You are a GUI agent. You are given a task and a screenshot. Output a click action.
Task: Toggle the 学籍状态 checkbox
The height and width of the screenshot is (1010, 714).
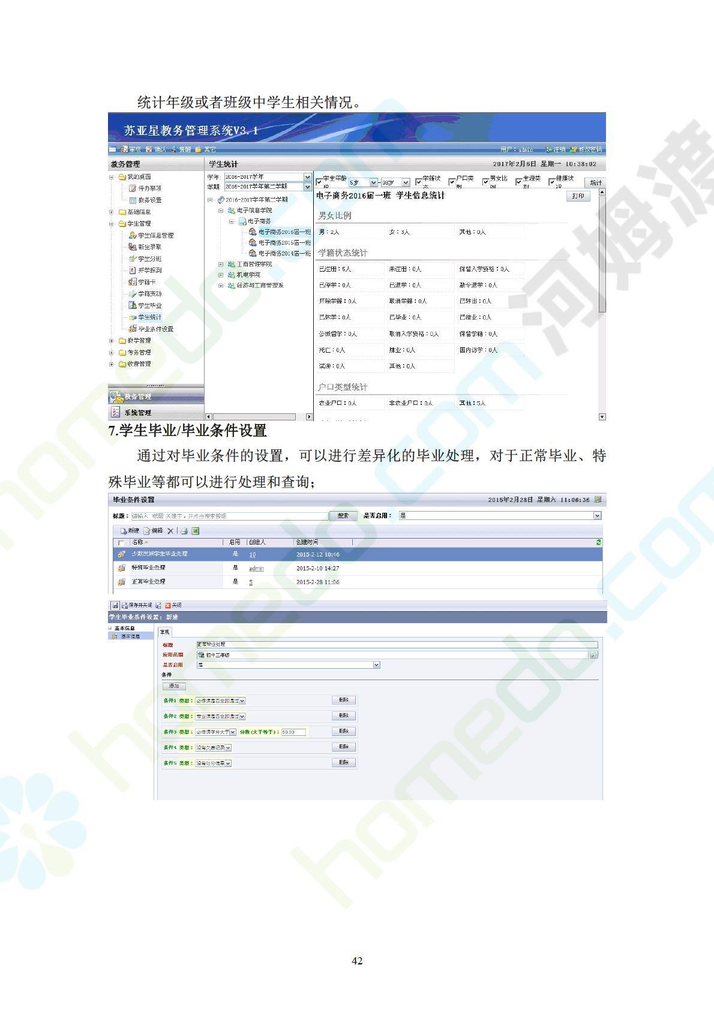pos(419,182)
